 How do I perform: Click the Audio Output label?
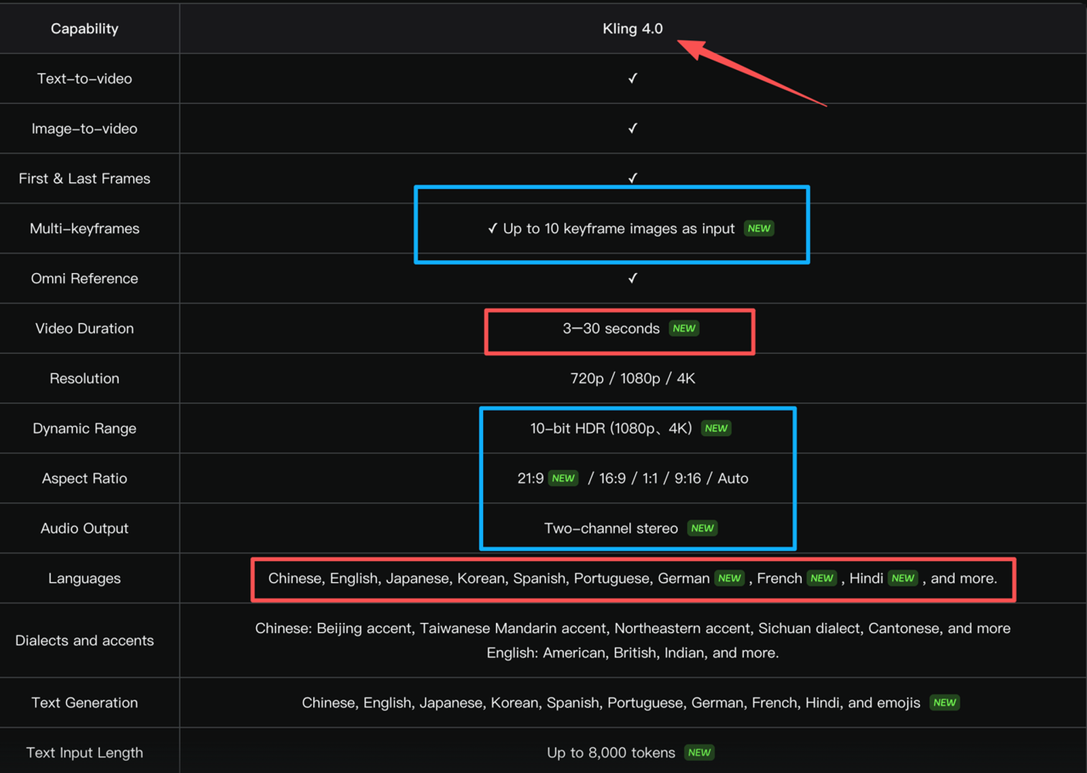(x=84, y=528)
